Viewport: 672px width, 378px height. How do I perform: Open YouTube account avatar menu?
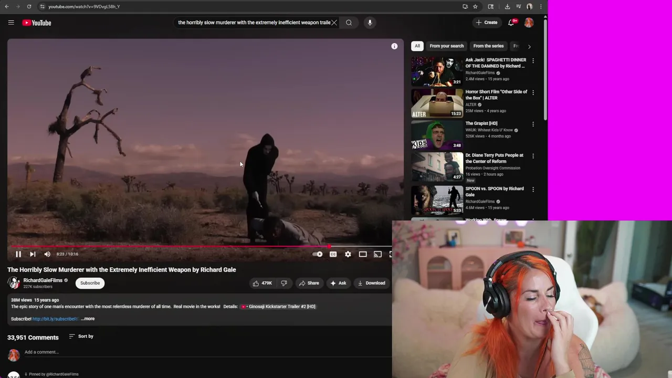point(529,23)
